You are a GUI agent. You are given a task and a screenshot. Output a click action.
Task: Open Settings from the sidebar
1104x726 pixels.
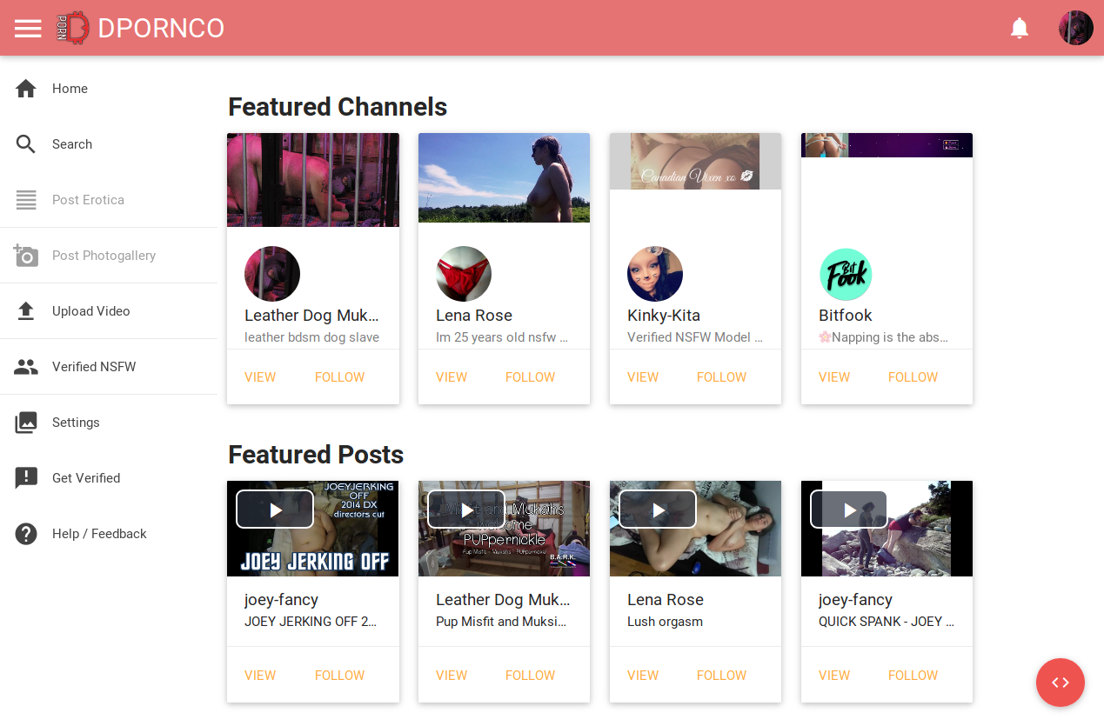[x=76, y=423]
